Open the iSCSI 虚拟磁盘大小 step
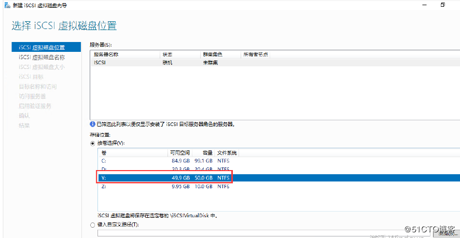The width and height of the screenshot is (460, 238). click(x=42, y=67)
